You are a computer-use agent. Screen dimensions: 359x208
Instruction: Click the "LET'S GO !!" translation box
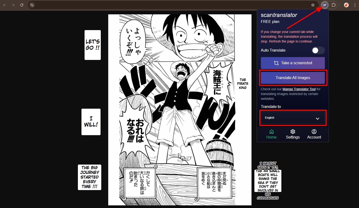coord(93,45)
